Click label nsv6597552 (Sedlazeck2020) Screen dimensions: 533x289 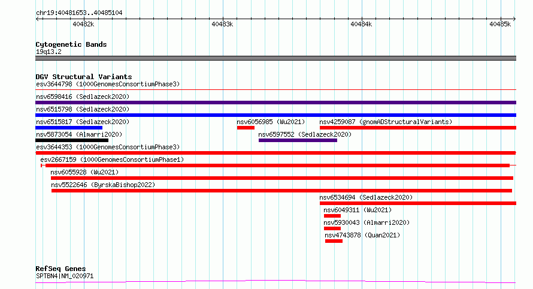pos(305,134)
